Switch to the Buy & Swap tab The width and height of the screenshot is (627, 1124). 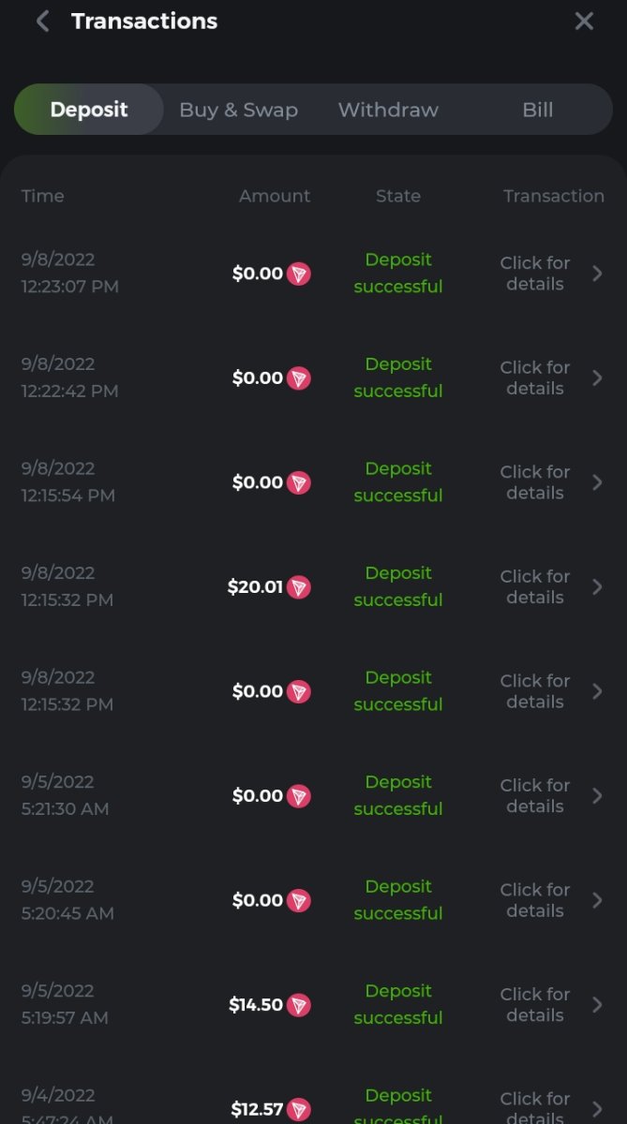click(x=238, y=110)
